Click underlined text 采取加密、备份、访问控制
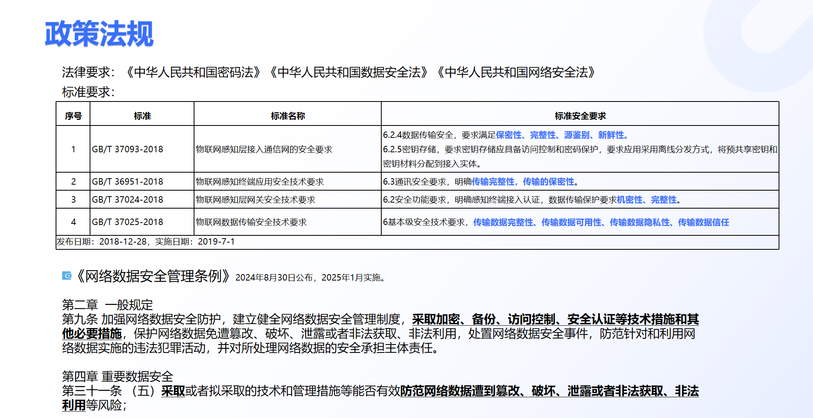 click(484, 319)
